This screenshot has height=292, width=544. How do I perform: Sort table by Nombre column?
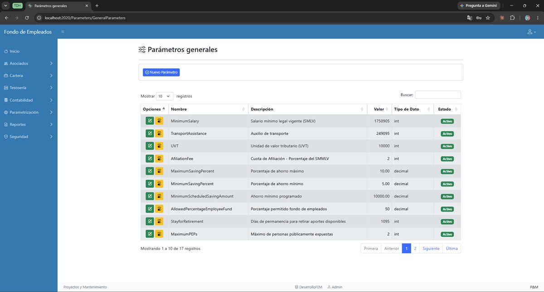[209, 109]
